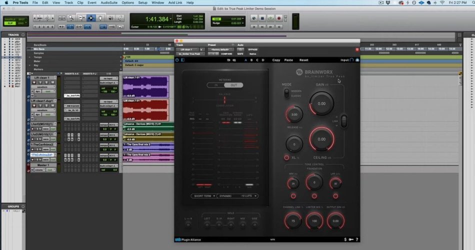
Task: Click the GAIN knob showing 0.00
Action: click(x=321, y=103)
